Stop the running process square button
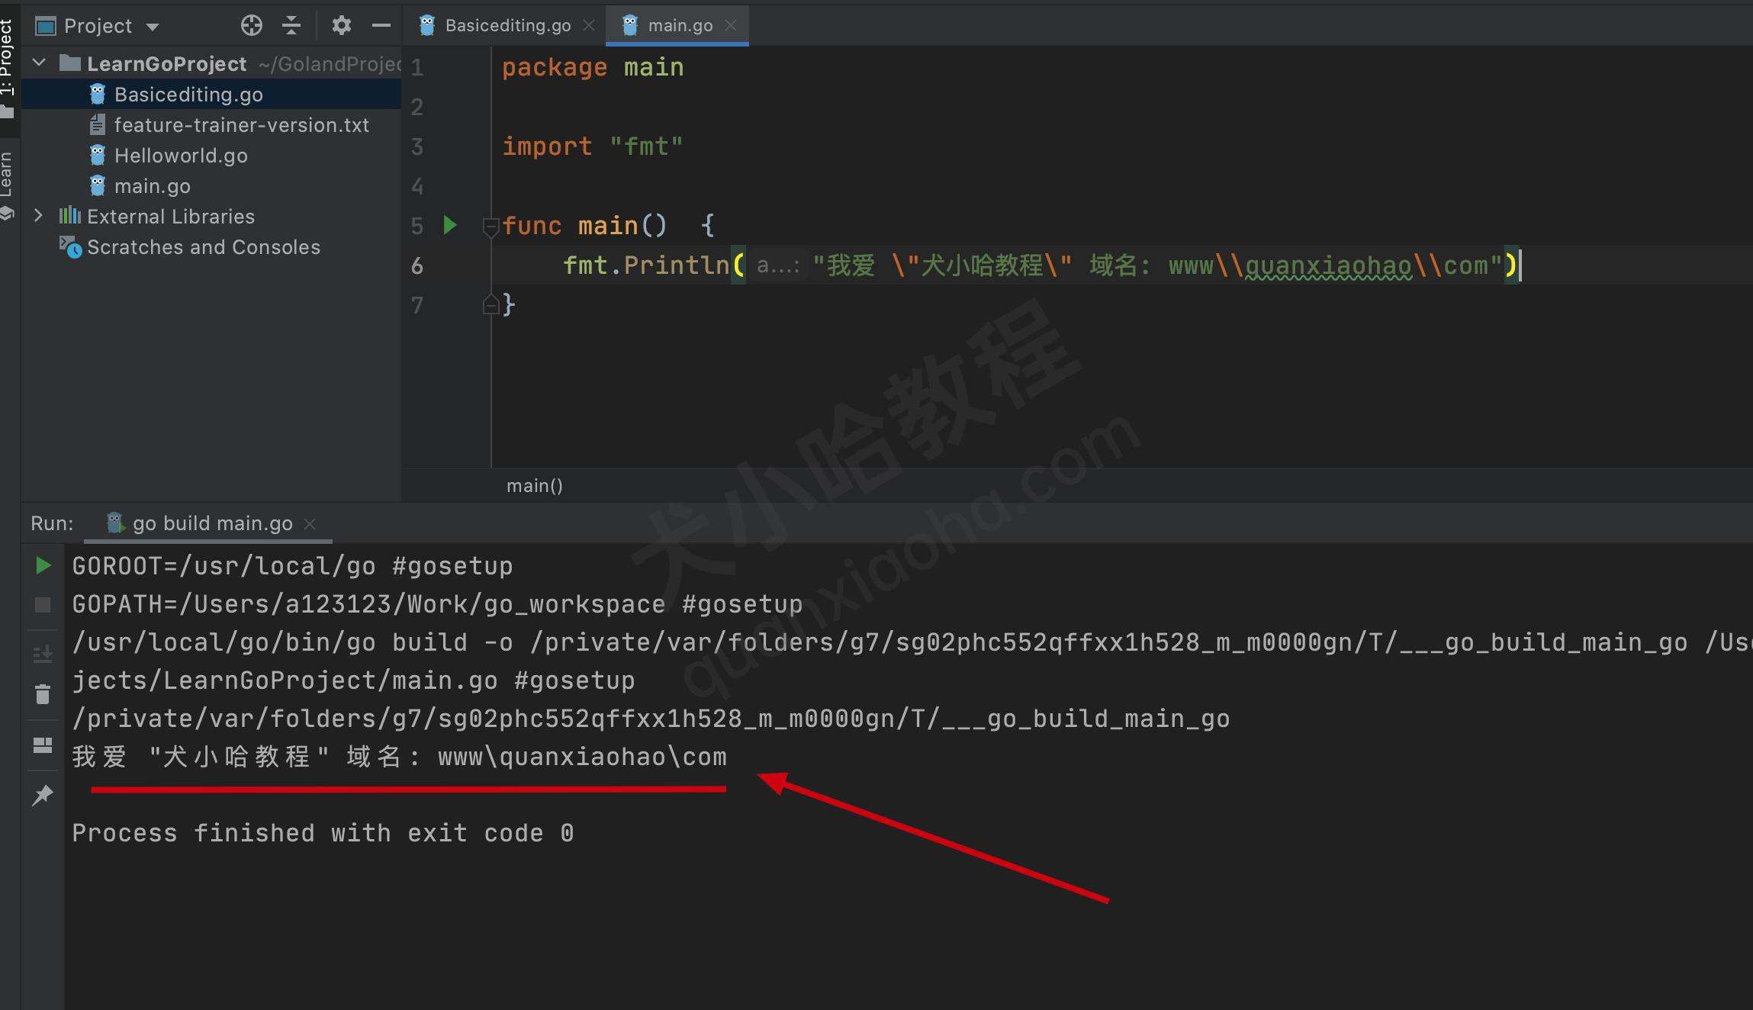 pos(43,605)
